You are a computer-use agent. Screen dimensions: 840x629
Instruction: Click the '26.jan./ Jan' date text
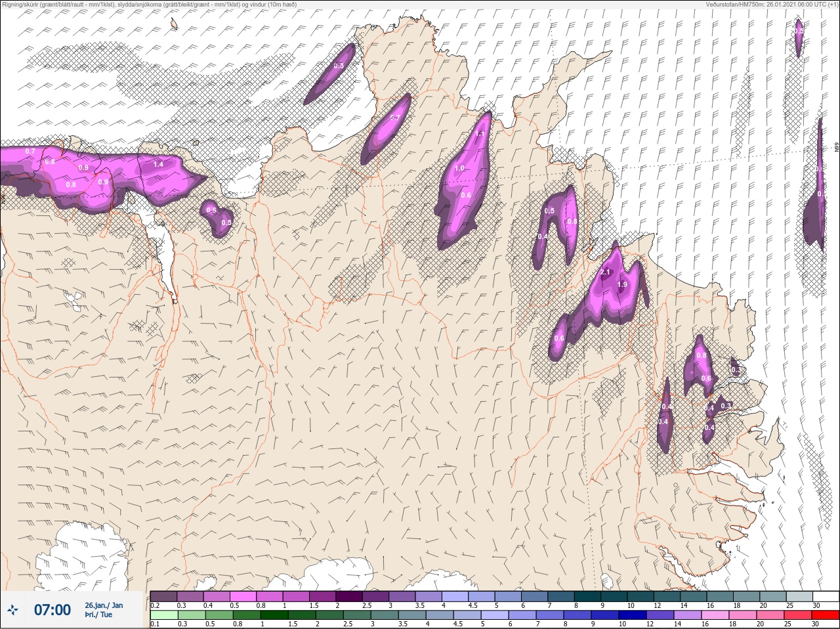click(104, 605)
